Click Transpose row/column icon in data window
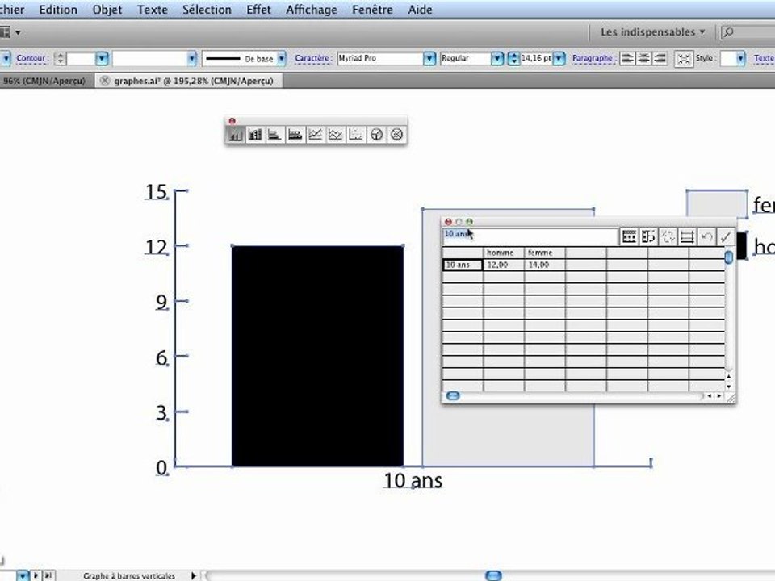The image size is (775, 581). tap(648, 236)
